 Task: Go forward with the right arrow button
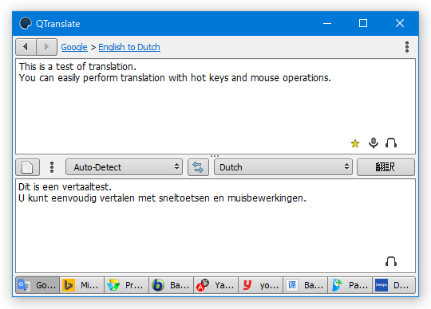47,47
